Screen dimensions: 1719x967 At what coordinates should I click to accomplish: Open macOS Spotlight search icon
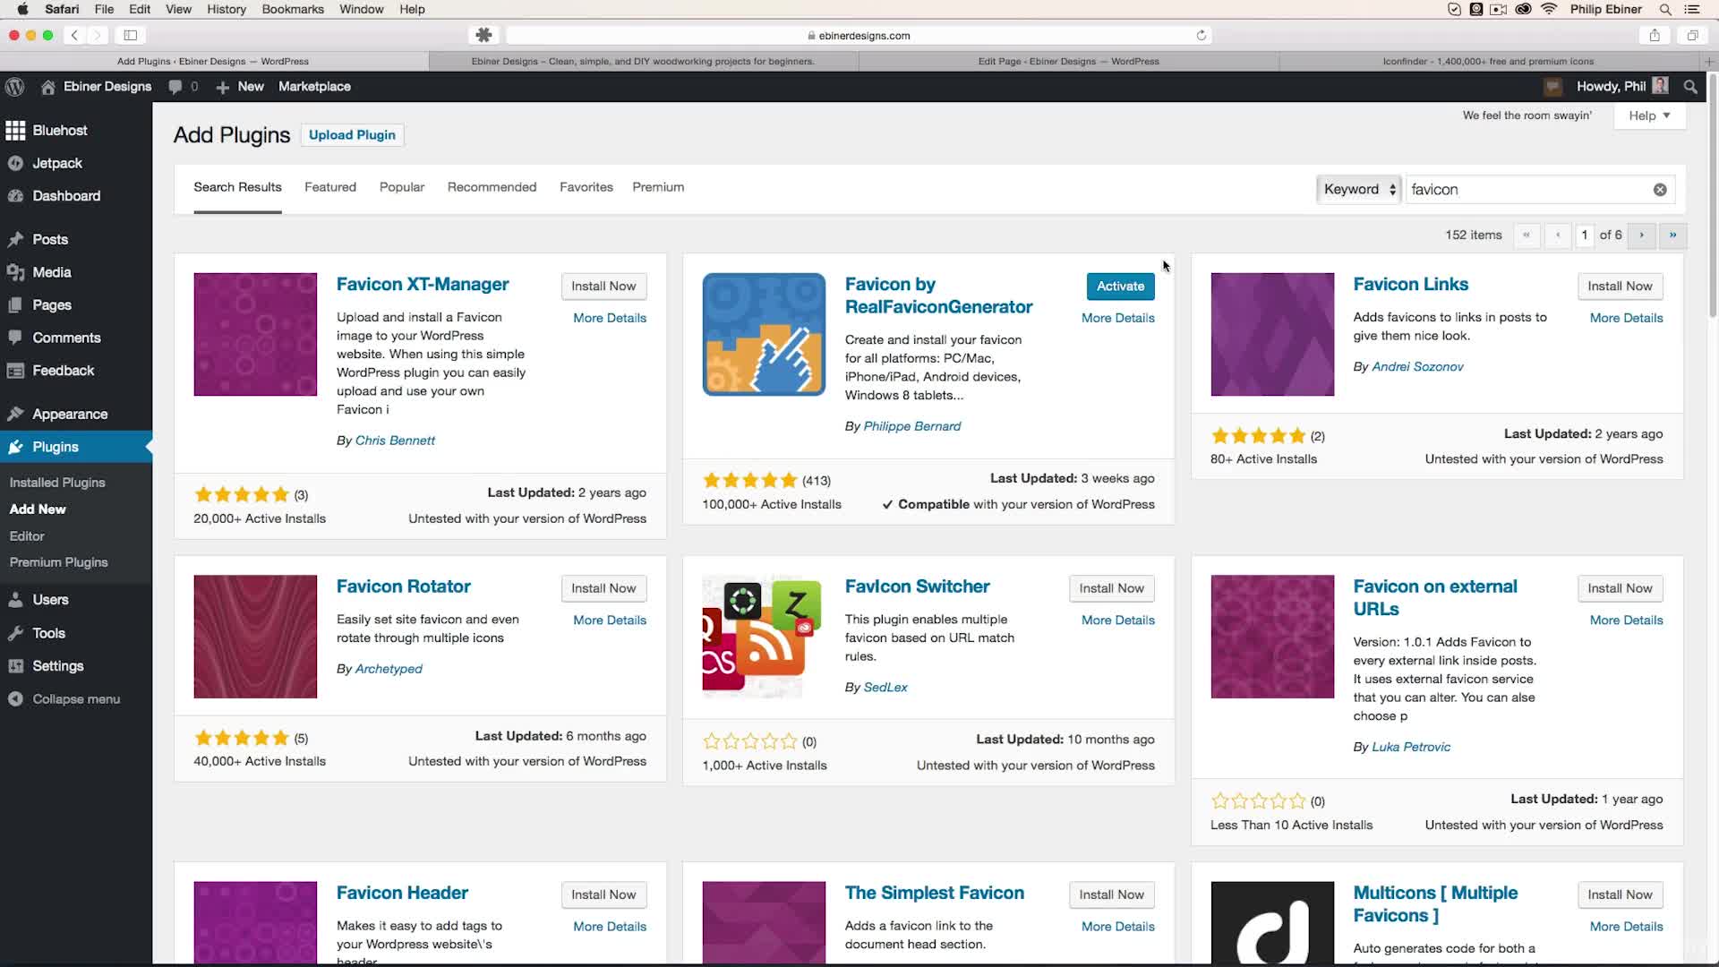coord(1665,9)
